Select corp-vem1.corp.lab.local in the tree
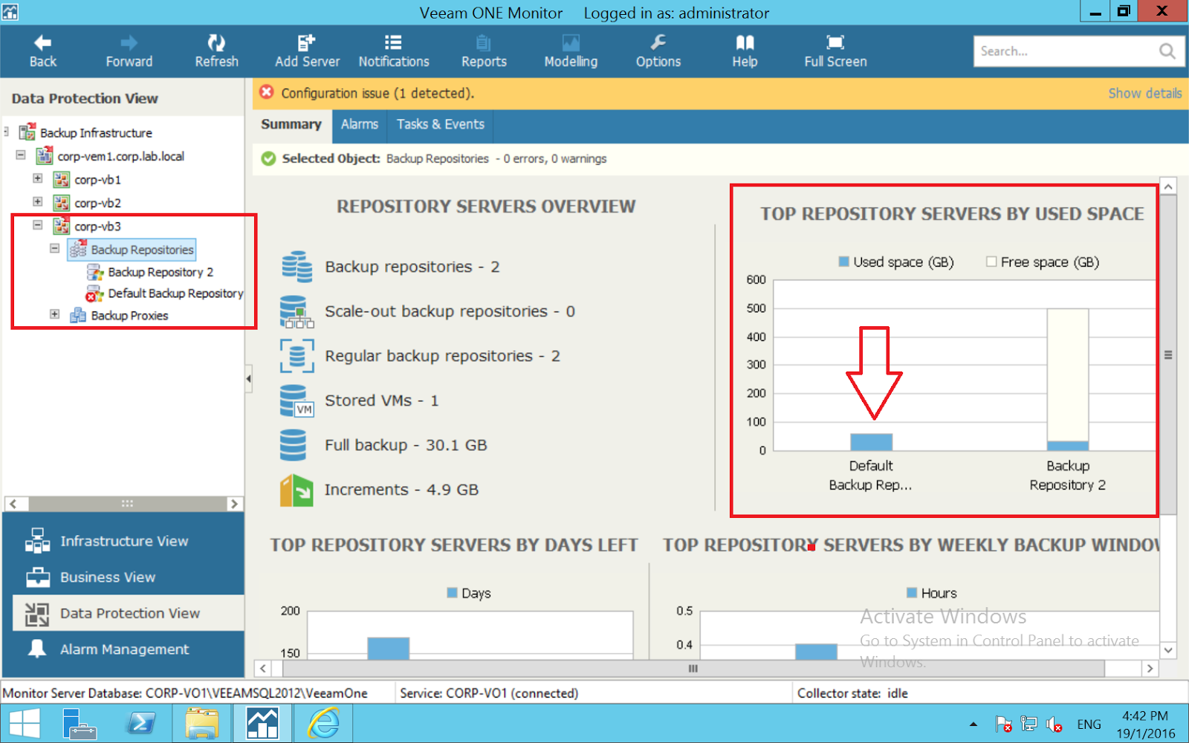The height and width of the screenshot is (743, 1189). coord(120,156)
